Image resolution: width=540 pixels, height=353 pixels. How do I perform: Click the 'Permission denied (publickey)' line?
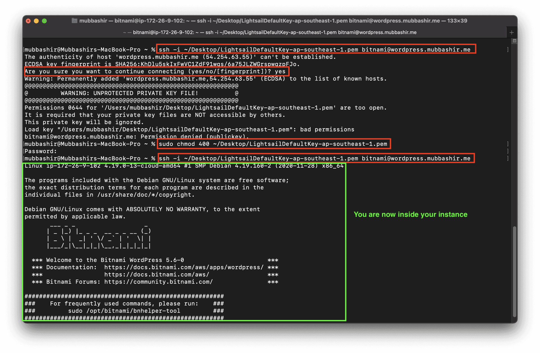tap(137, 137)
